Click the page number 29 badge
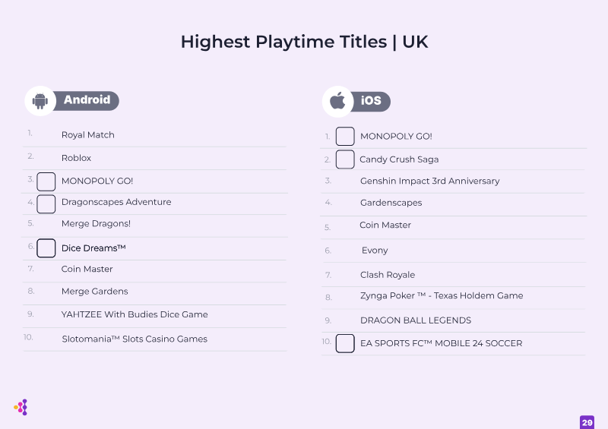Viewport: 608px width, 429px height. 587,422
